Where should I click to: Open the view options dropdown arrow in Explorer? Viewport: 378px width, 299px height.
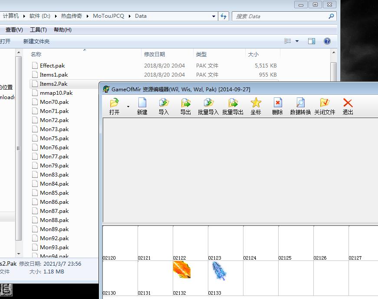coord(297,42)
